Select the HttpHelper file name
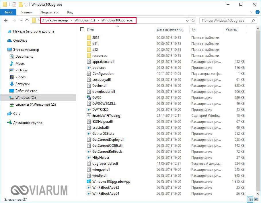The height and width of the screenshot is (203, 261). (101, 157)
